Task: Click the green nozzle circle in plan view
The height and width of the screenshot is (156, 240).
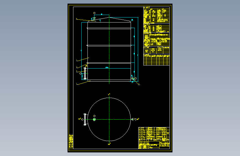Action: (x=94, y=119)
